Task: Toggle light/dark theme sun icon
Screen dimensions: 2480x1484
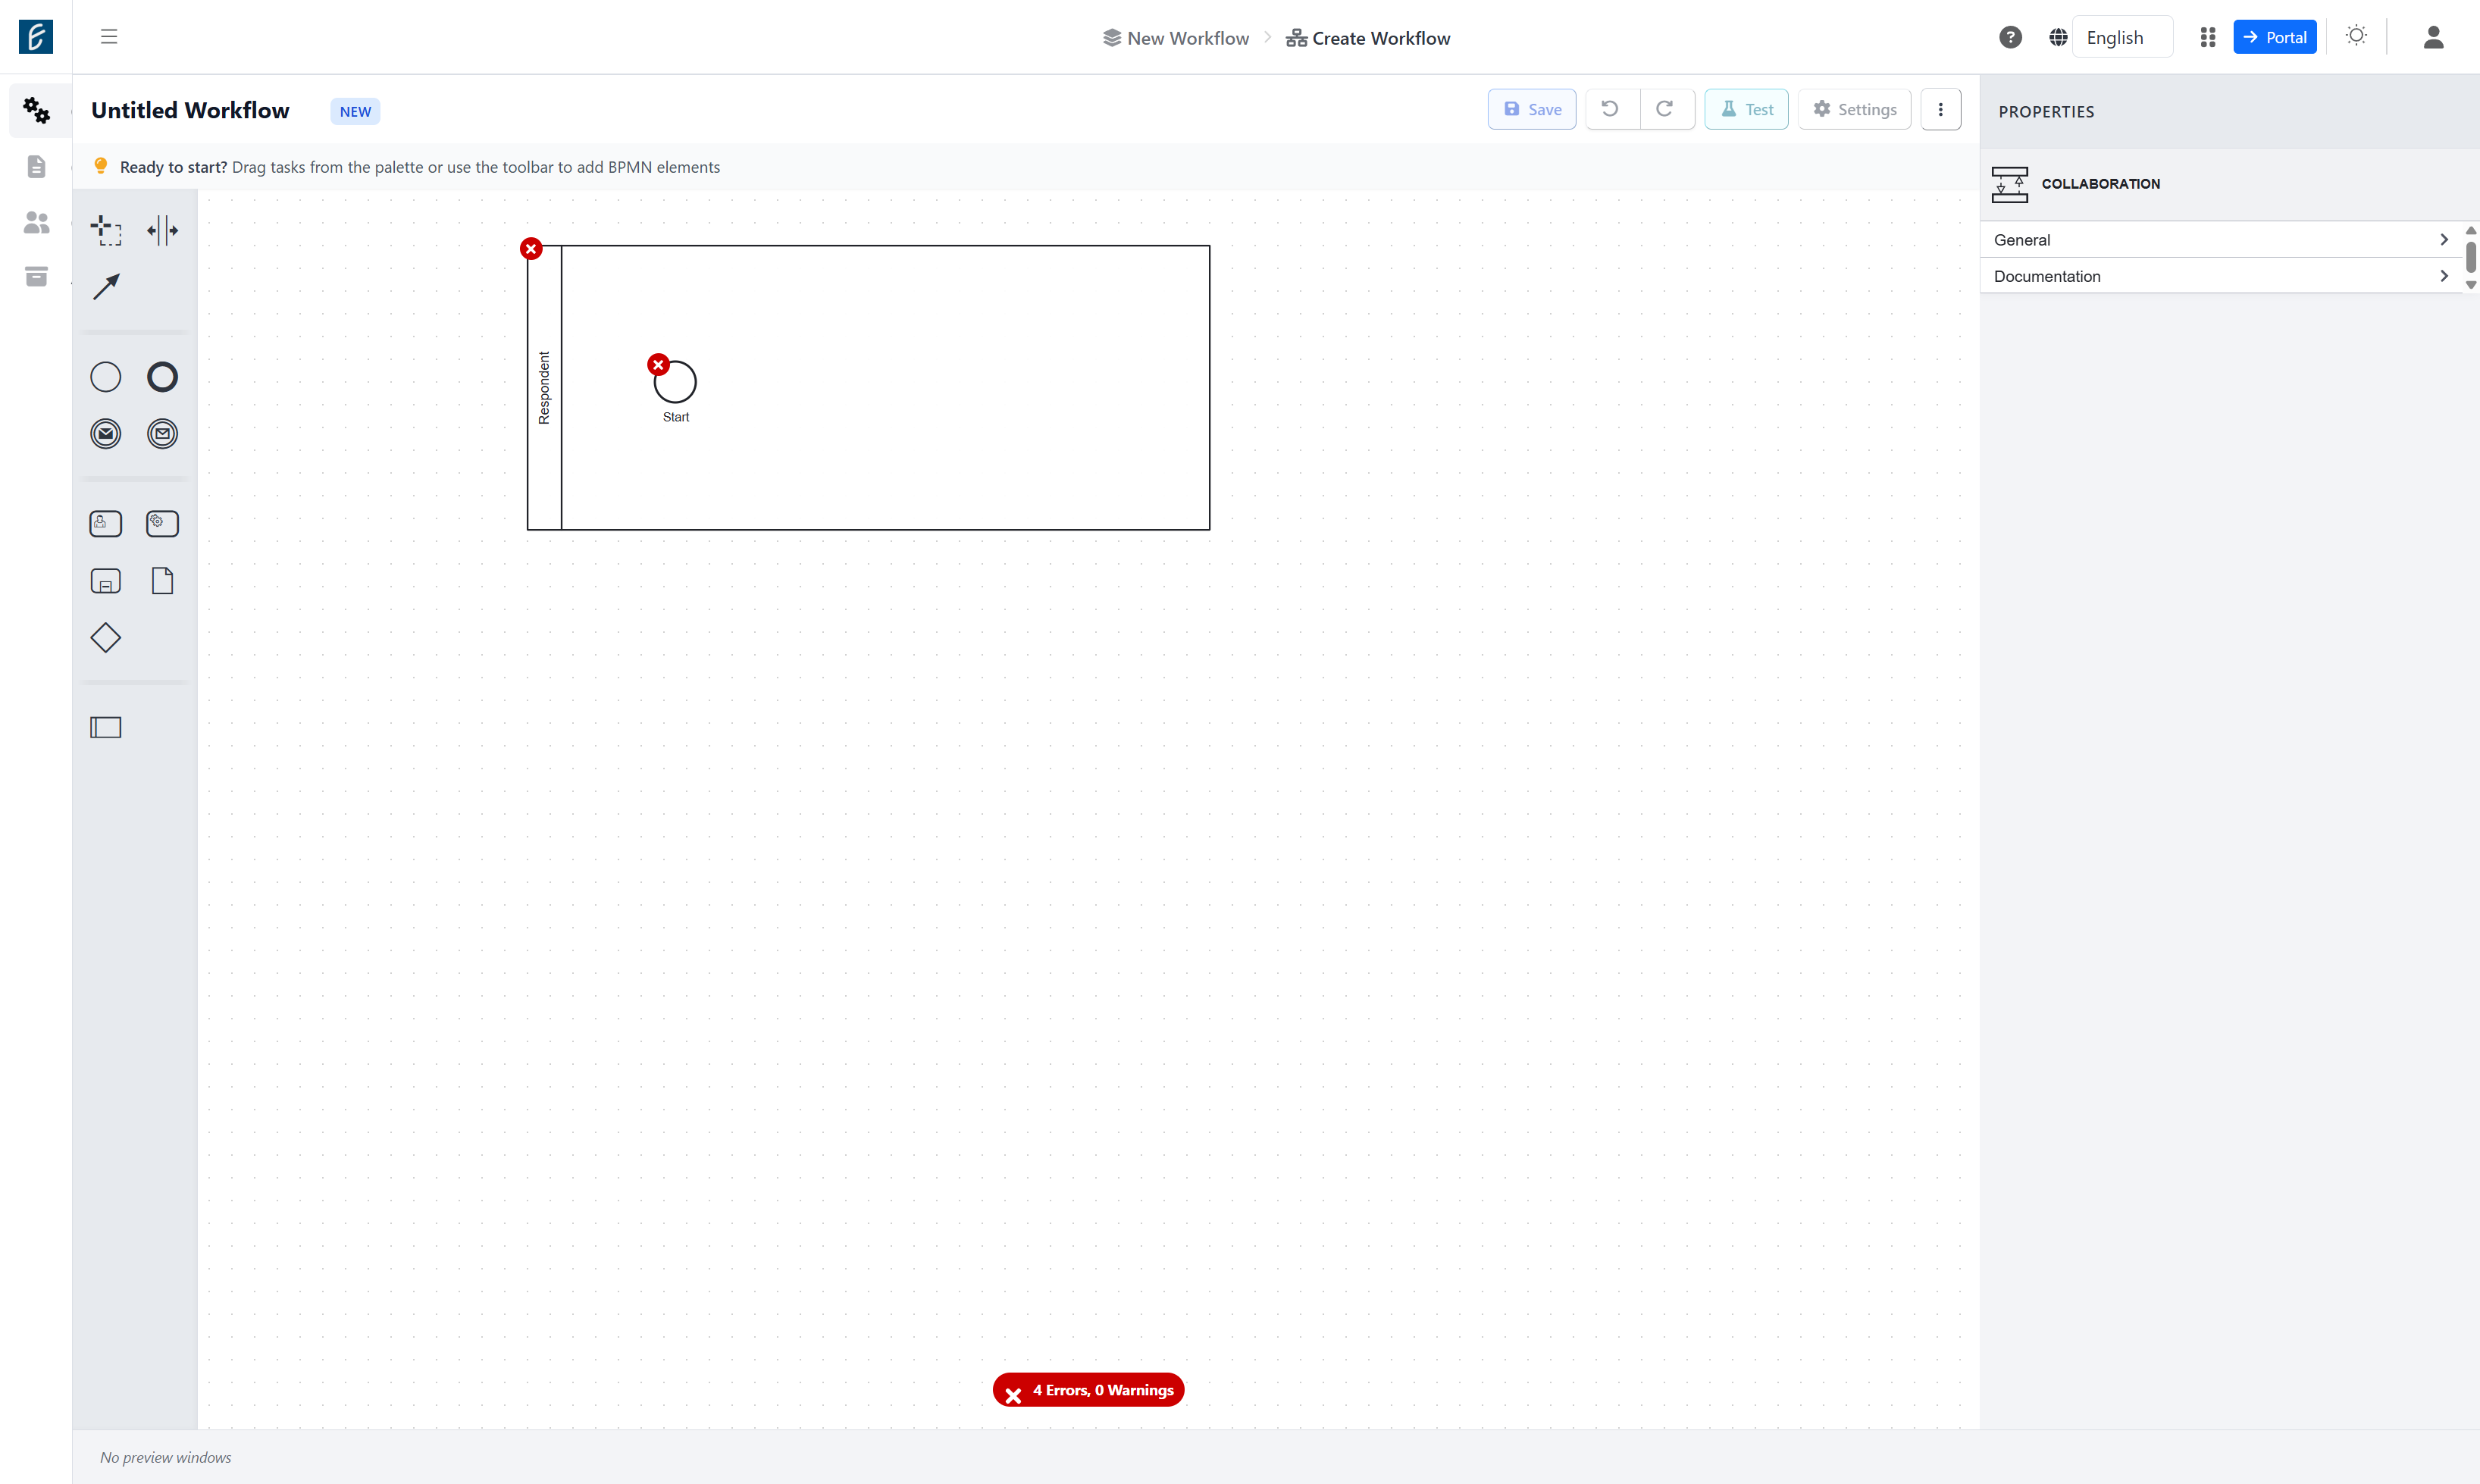Action: tap(2356, 36)
